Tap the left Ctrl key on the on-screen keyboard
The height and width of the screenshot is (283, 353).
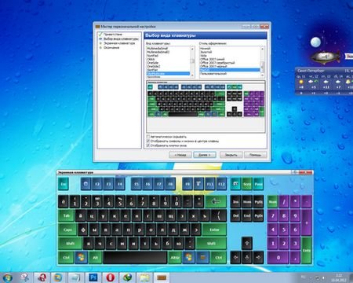click(66, 258)
